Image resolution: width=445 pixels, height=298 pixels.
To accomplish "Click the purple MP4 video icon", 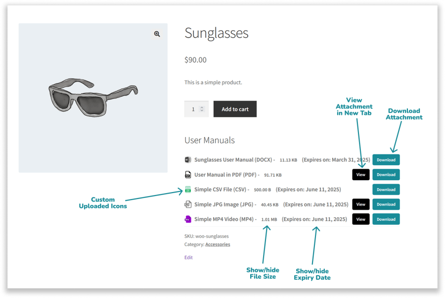I will click(x=188, y=219).
